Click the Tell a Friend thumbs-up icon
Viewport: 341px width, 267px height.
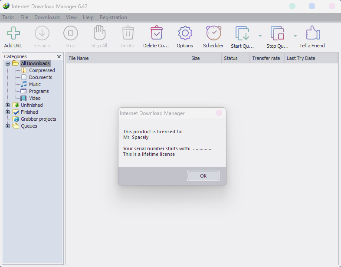coord(313,33)
